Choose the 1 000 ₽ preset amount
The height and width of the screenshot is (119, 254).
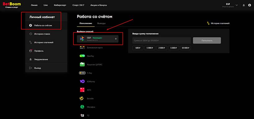point(150,48)
